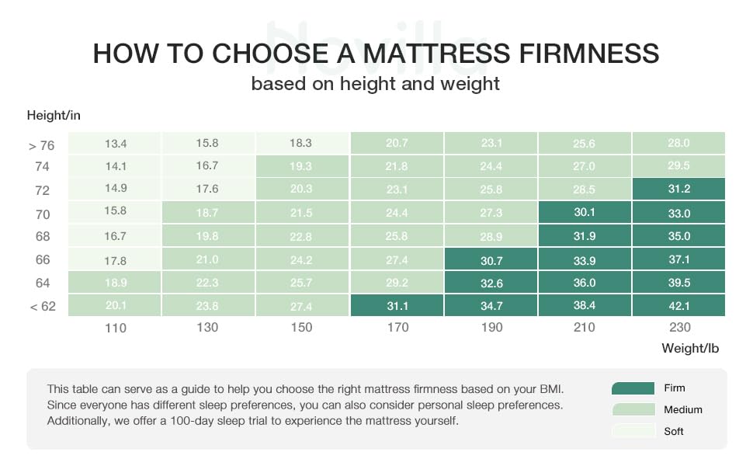Image resolution: width=753 pixels, height=466 pixels.
Task: Choose the cell showing 28.0
Action: [x=678, y=143]
